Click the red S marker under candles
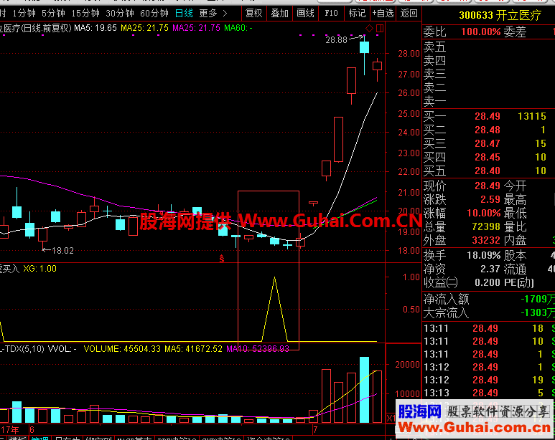This screenshot has height=440, width=555. [222, 259]
